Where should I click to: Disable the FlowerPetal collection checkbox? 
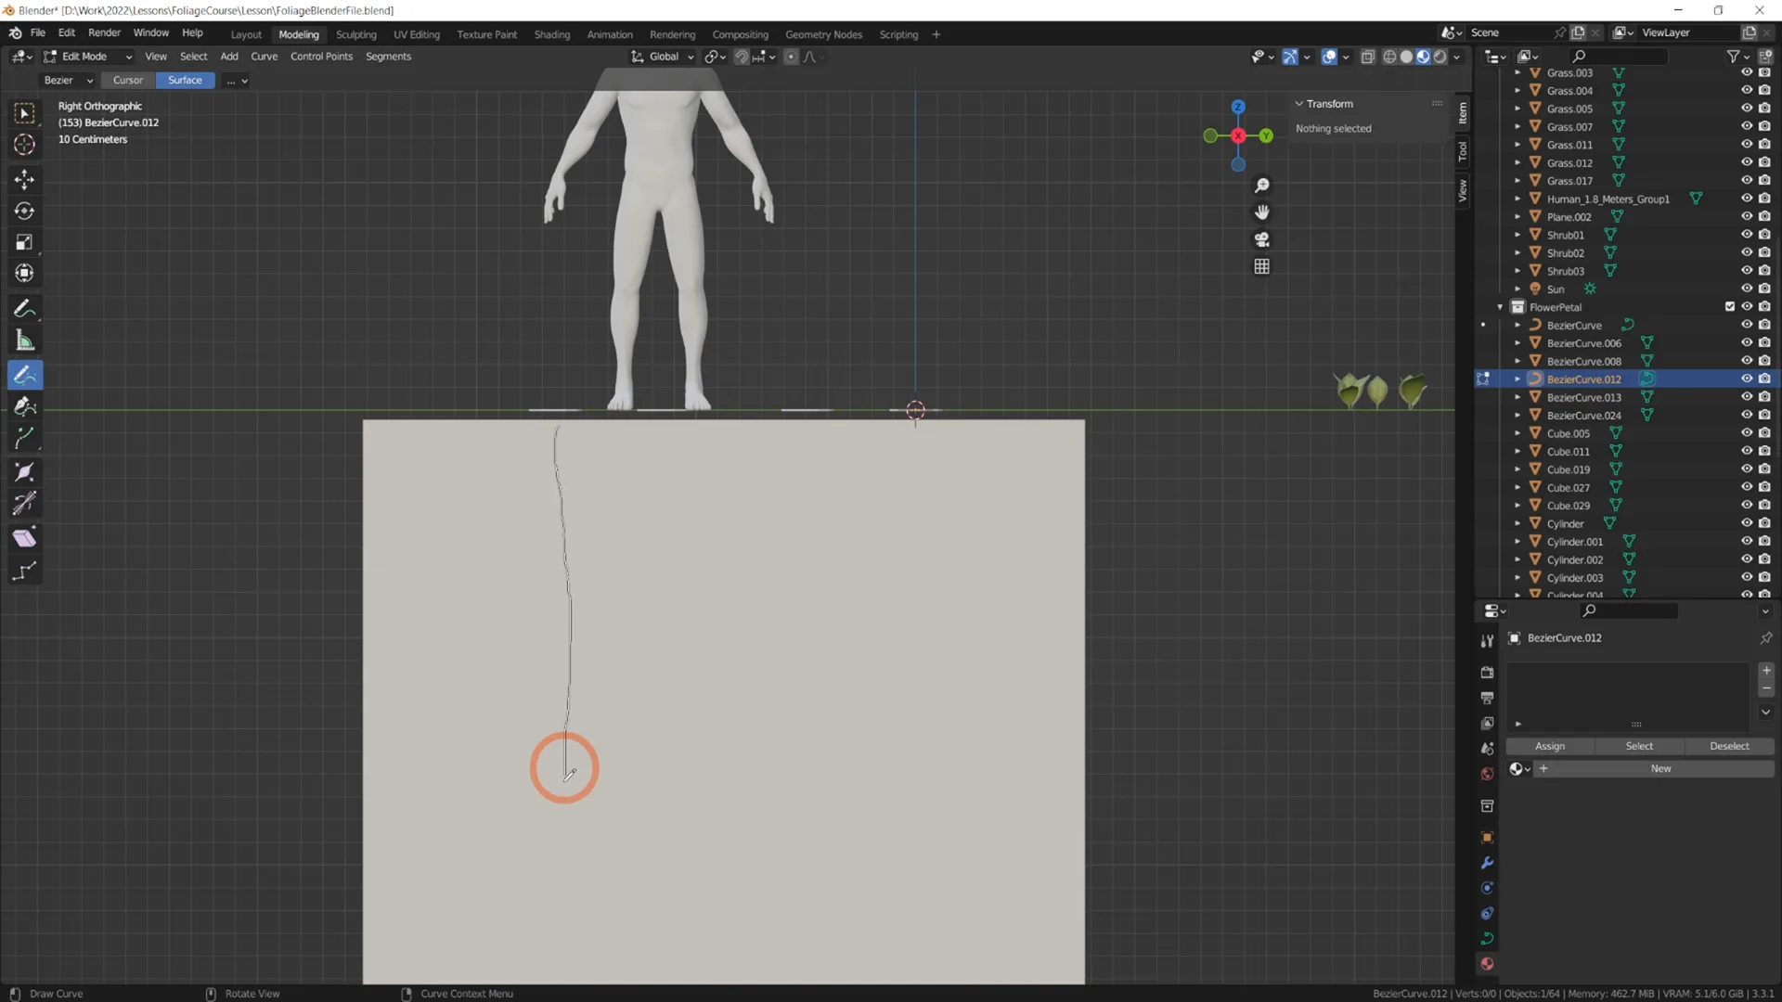point(1729,306)
